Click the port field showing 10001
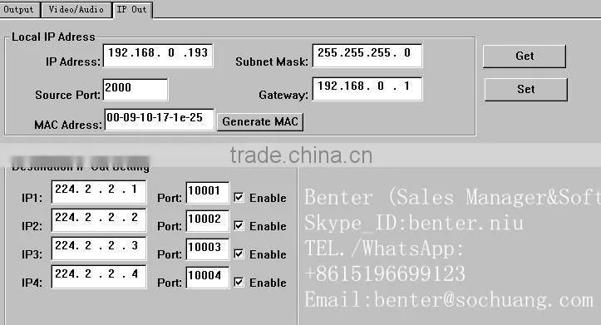Image resolution: width=601 pixels, height=325 pixels. 208,192
